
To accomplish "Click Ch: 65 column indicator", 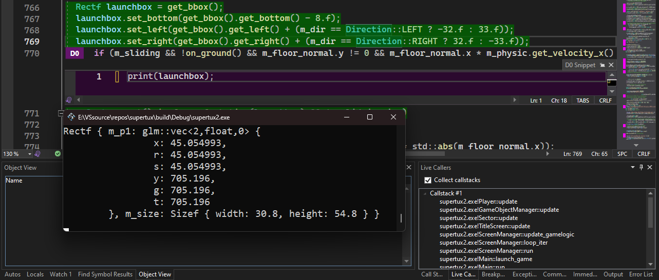I will 599,154.
